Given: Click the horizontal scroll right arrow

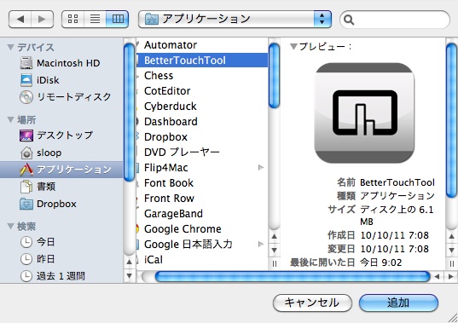Looking at the screenshot, I should coord(451,276).
